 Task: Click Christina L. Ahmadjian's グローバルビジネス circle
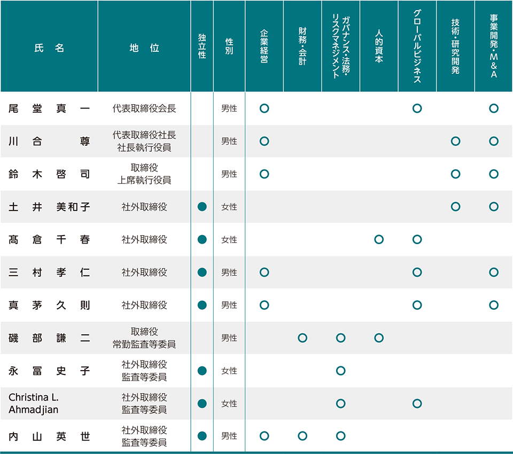point(417,403)
